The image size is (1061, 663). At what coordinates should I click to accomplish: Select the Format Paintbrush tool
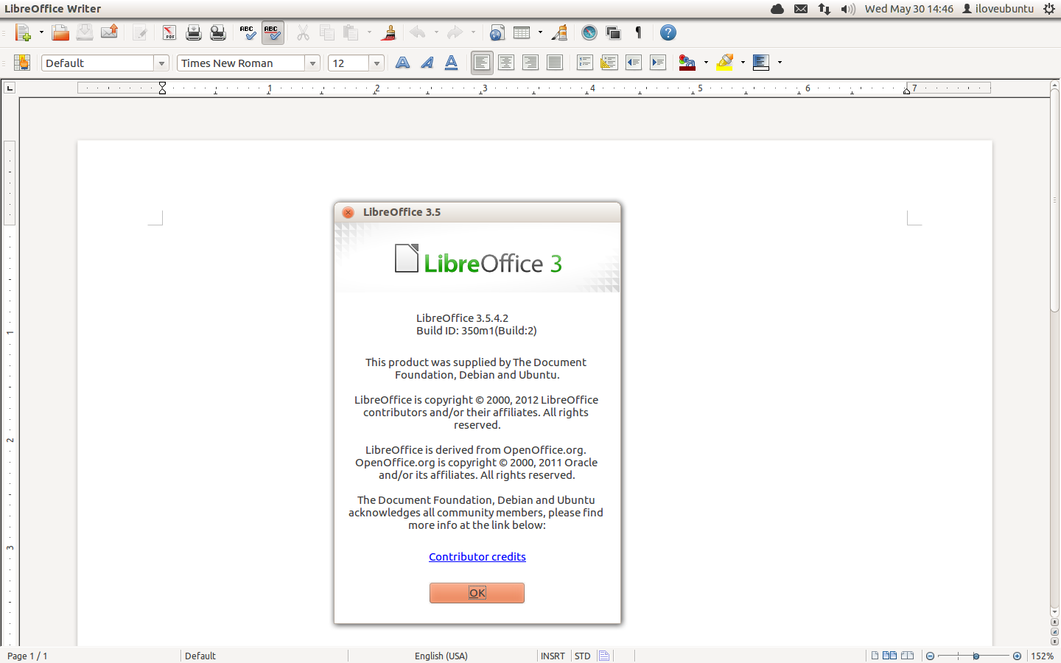[388, 32]
